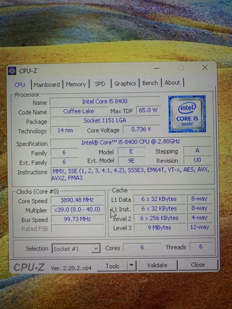Click the Level 2 4-way associativity field
232x309 pixels.
[199, 218]
